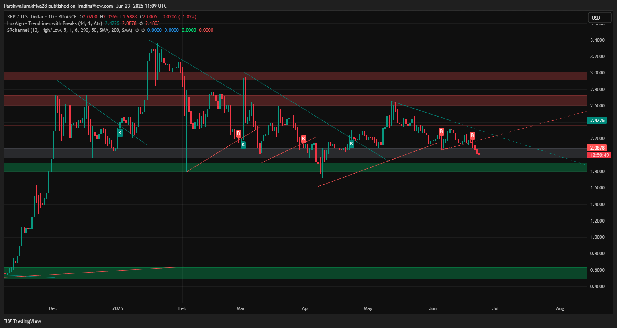The height and width of the screenshot is (328, 617).
Task: Expand the XRP / U.S. Dollar symbol menu
Action: [x=26, y=17]
